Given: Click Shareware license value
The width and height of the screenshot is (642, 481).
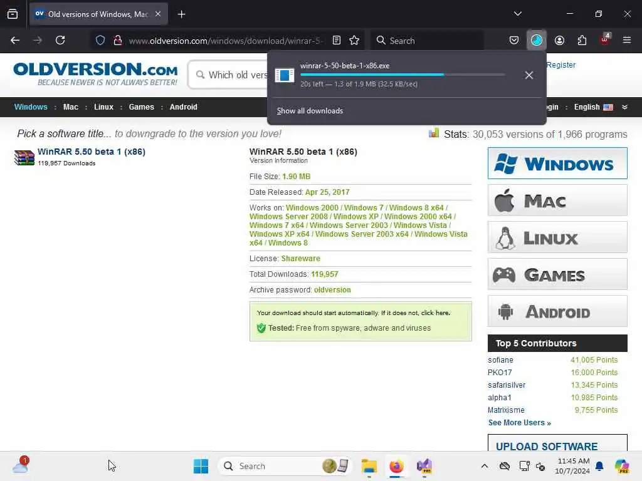Looking at the screenshot, I should (300, 259).
